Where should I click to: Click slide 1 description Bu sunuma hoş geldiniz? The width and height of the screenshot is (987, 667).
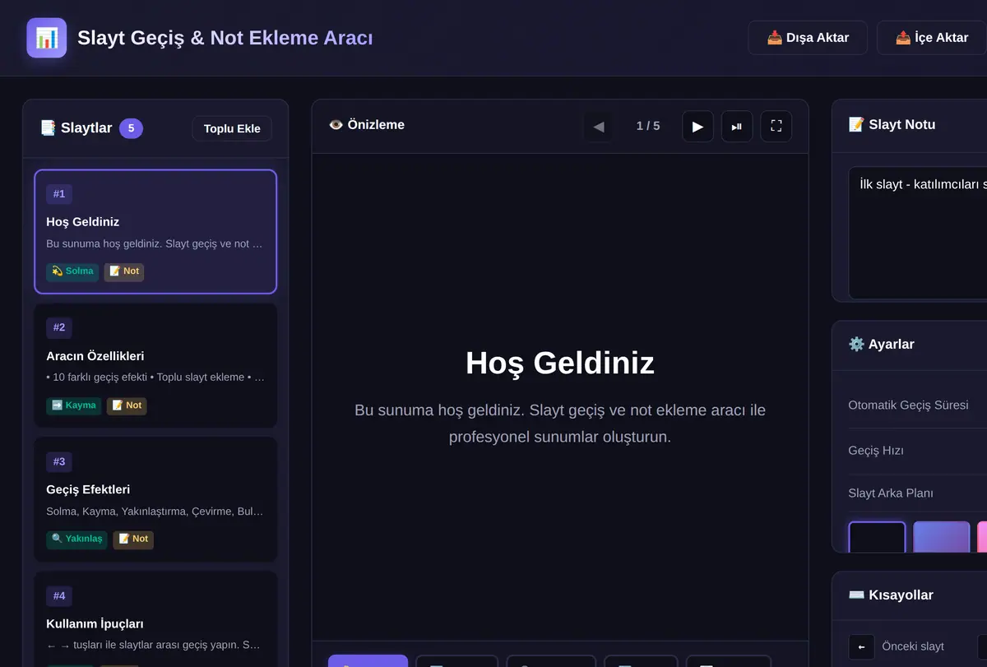click(x=155, y=244)
